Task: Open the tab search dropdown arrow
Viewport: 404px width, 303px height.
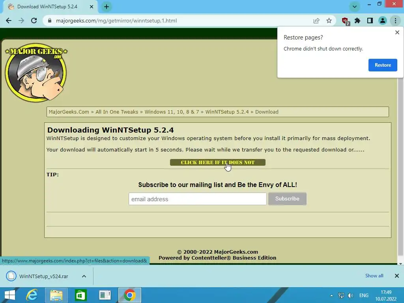Action: pos(355,7)
